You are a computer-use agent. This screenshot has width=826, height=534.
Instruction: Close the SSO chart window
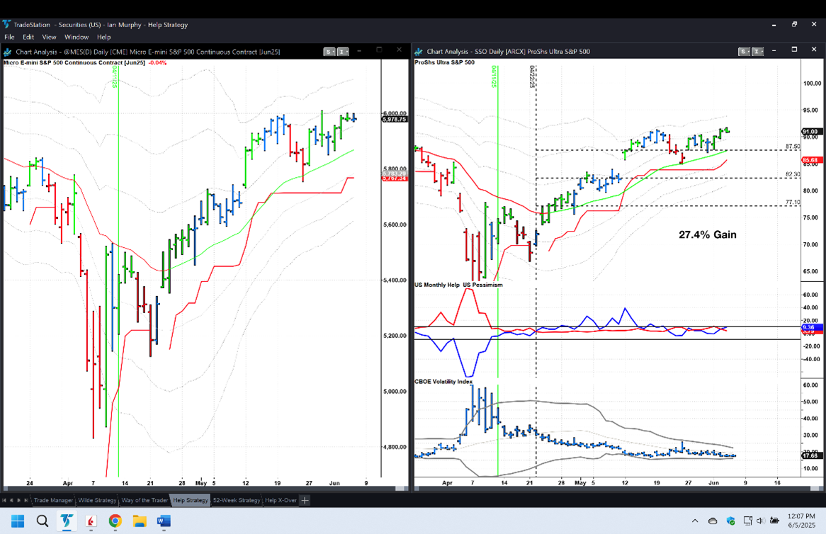pyautogui.click(x=814, y=50)
